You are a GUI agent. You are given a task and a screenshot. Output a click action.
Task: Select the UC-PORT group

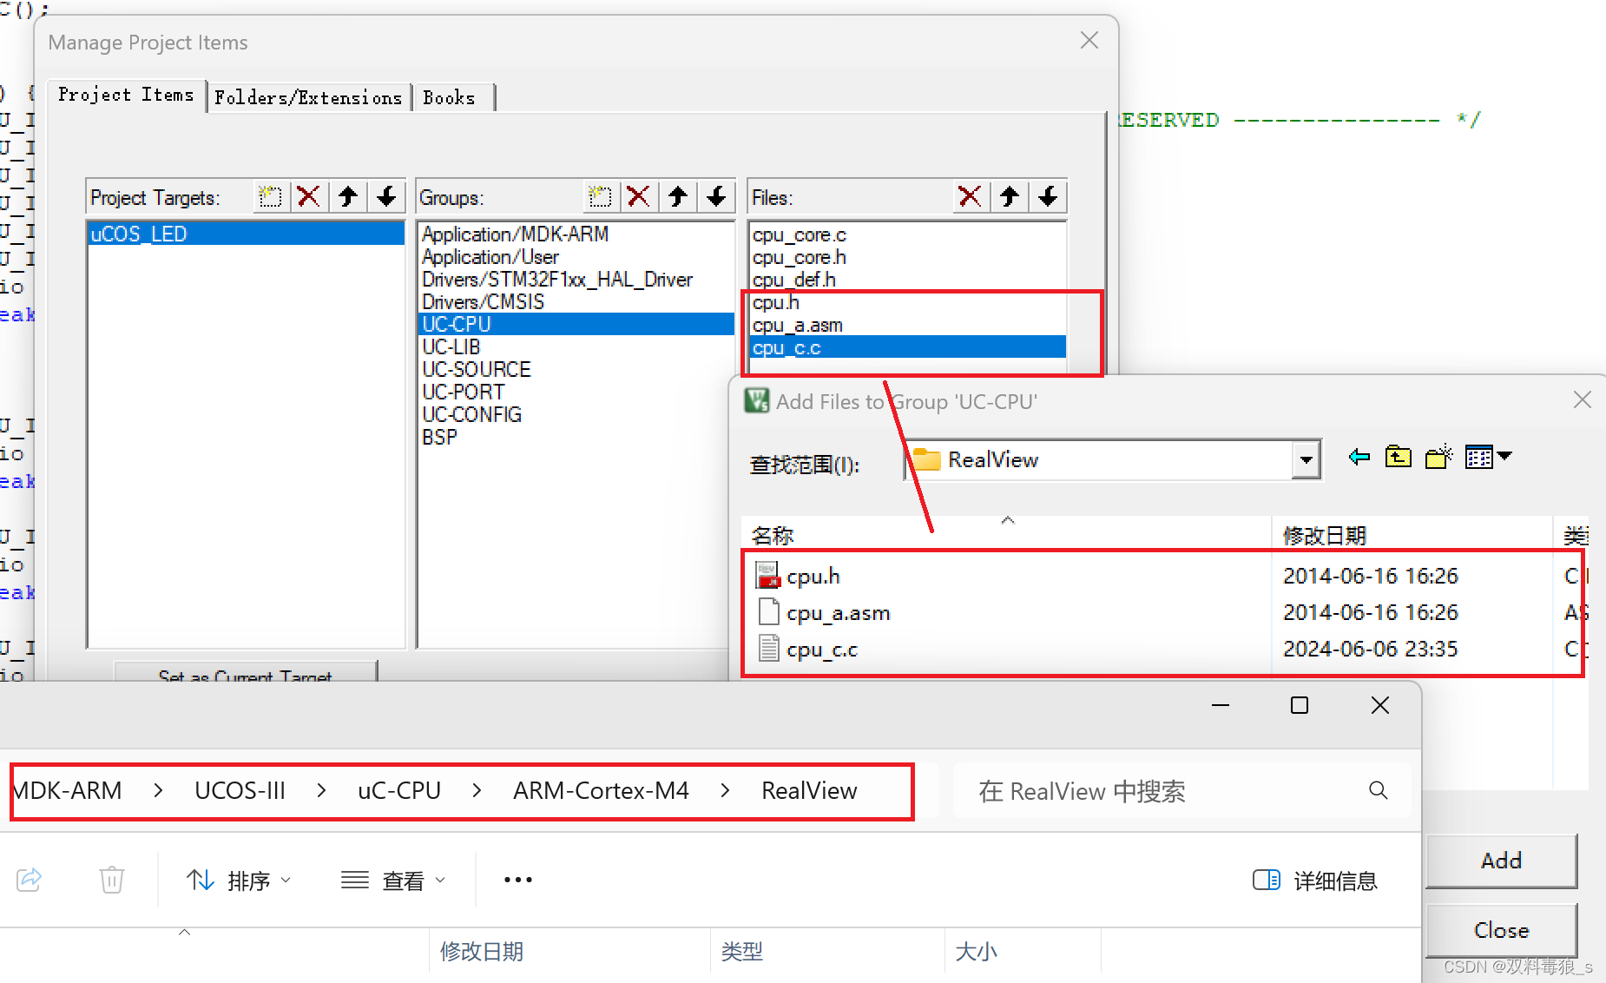(463, 393)
